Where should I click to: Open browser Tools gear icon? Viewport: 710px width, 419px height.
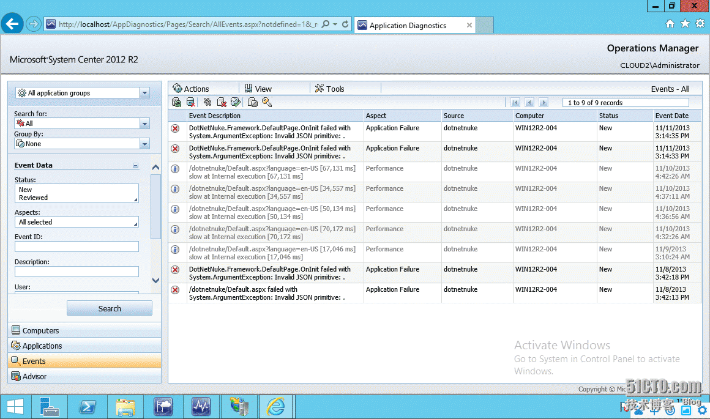[700, 23]
